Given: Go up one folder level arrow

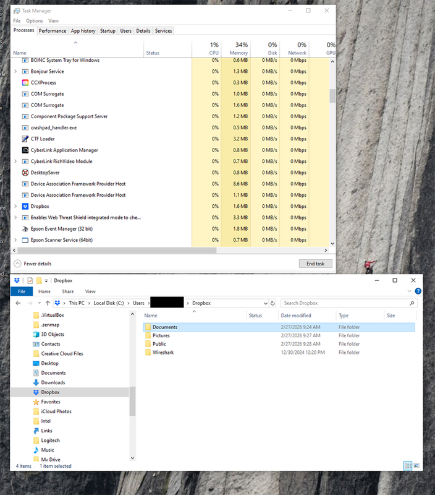Looking at the screenshot, I should [48, 303].
